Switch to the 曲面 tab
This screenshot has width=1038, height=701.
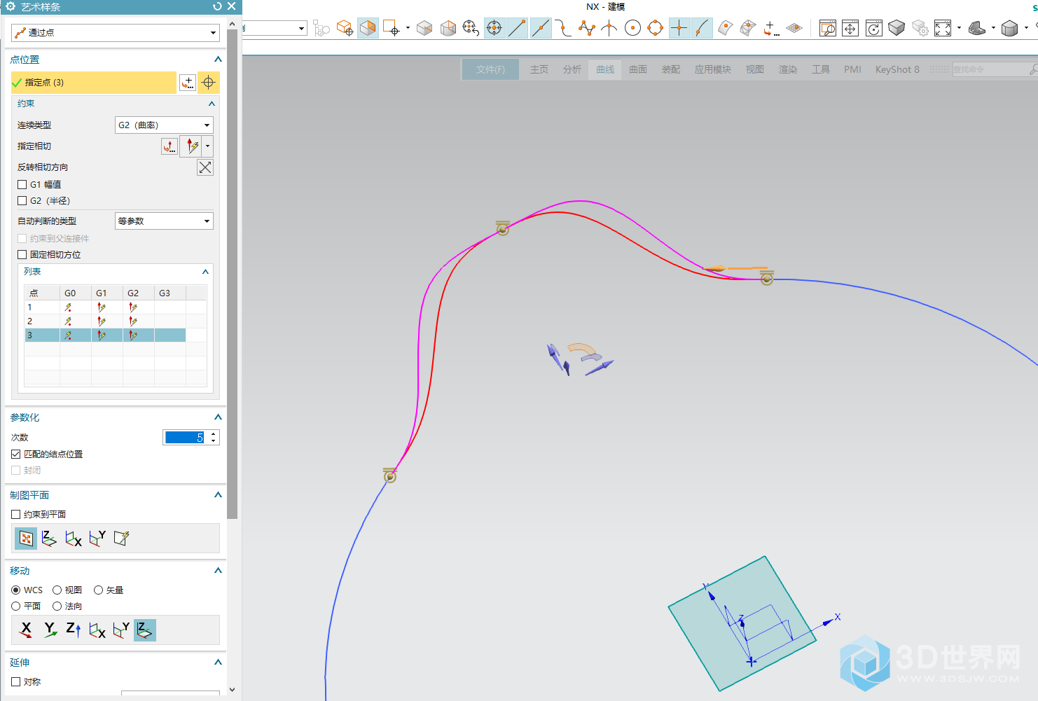tap(638, 69)
